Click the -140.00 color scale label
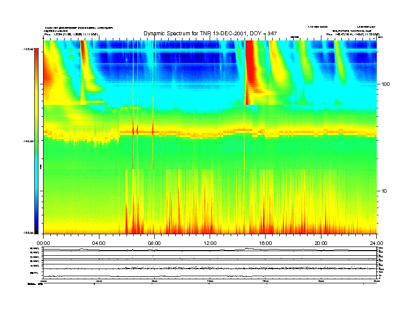The height and width of the screenshot is (313, 406). 28,141
